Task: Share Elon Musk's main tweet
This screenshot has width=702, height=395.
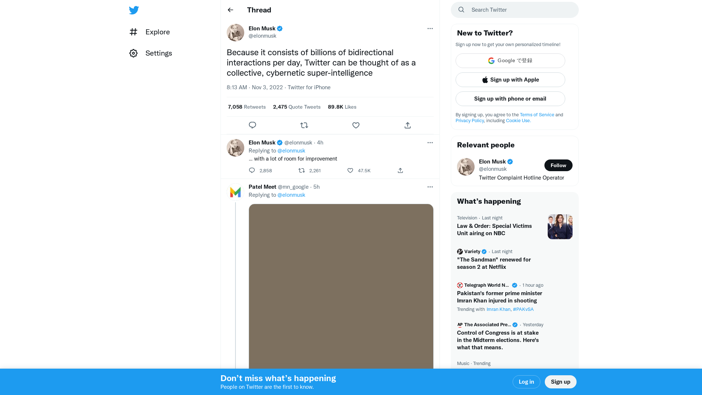Action: [407, 125]
